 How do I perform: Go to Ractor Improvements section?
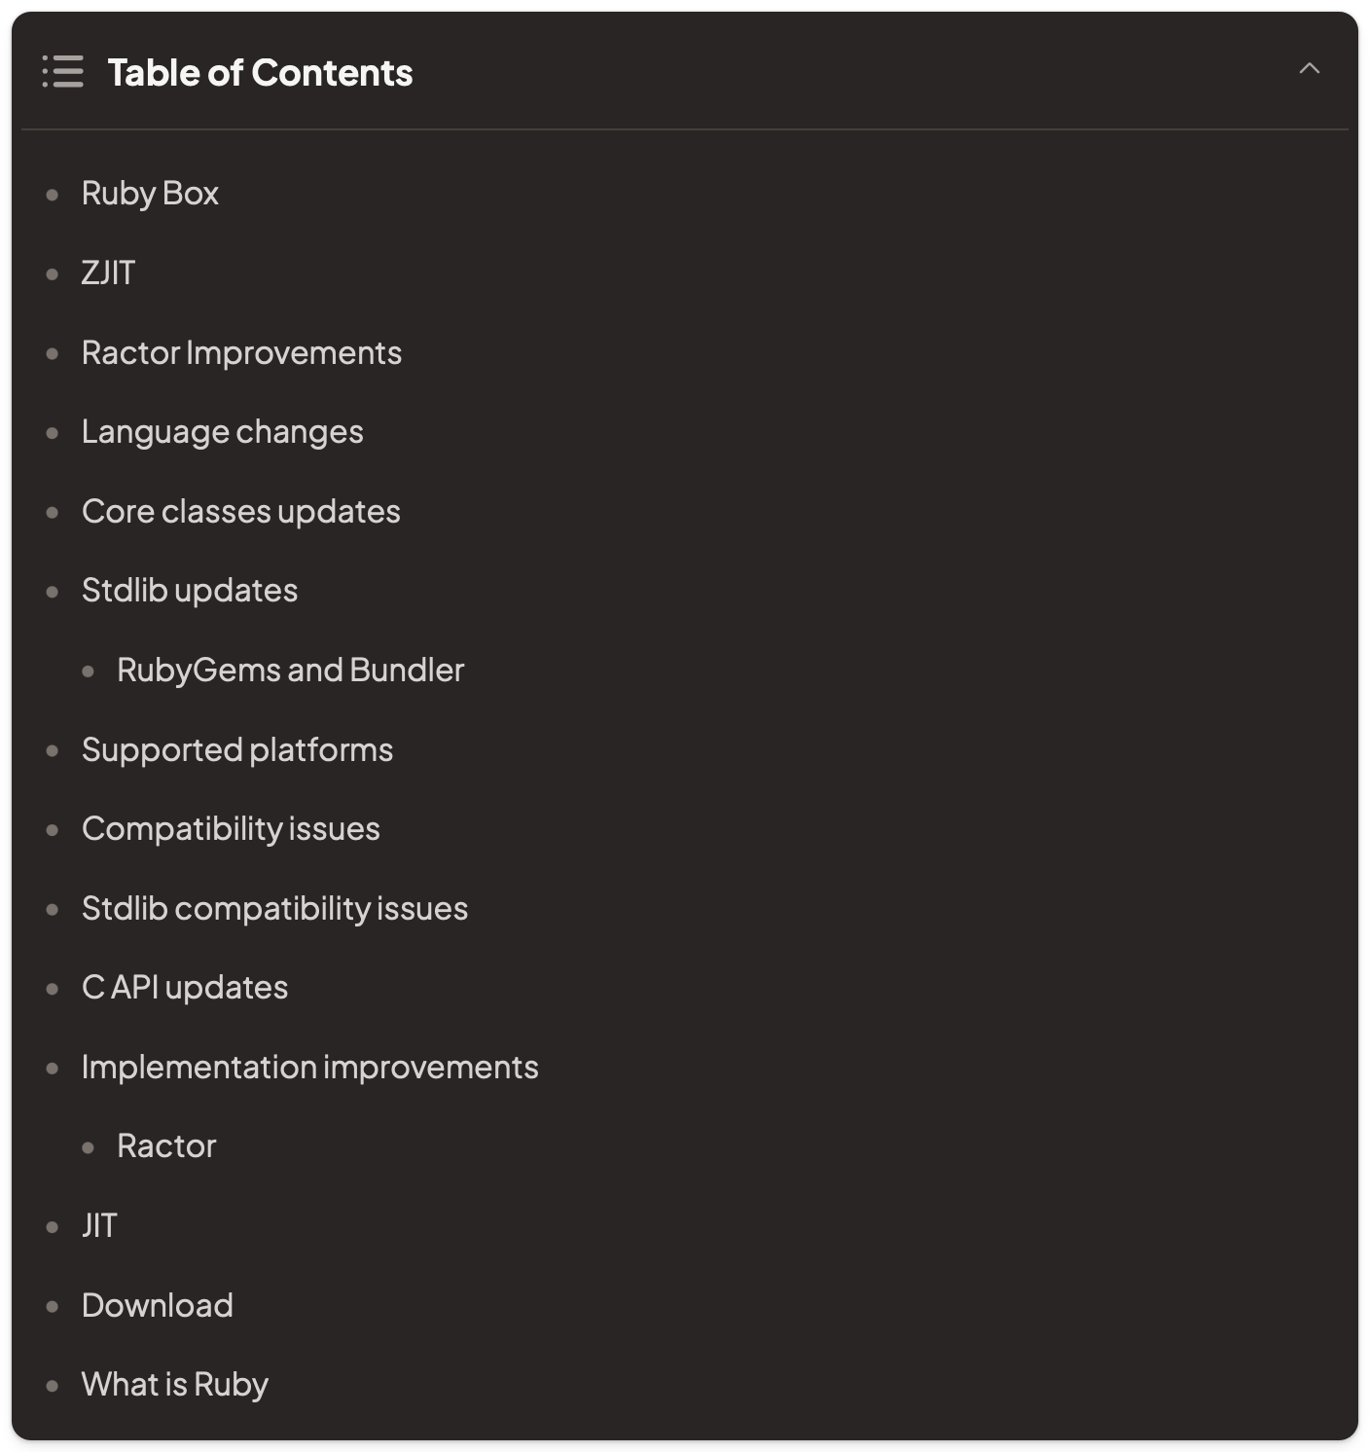[x=241, y=352]
